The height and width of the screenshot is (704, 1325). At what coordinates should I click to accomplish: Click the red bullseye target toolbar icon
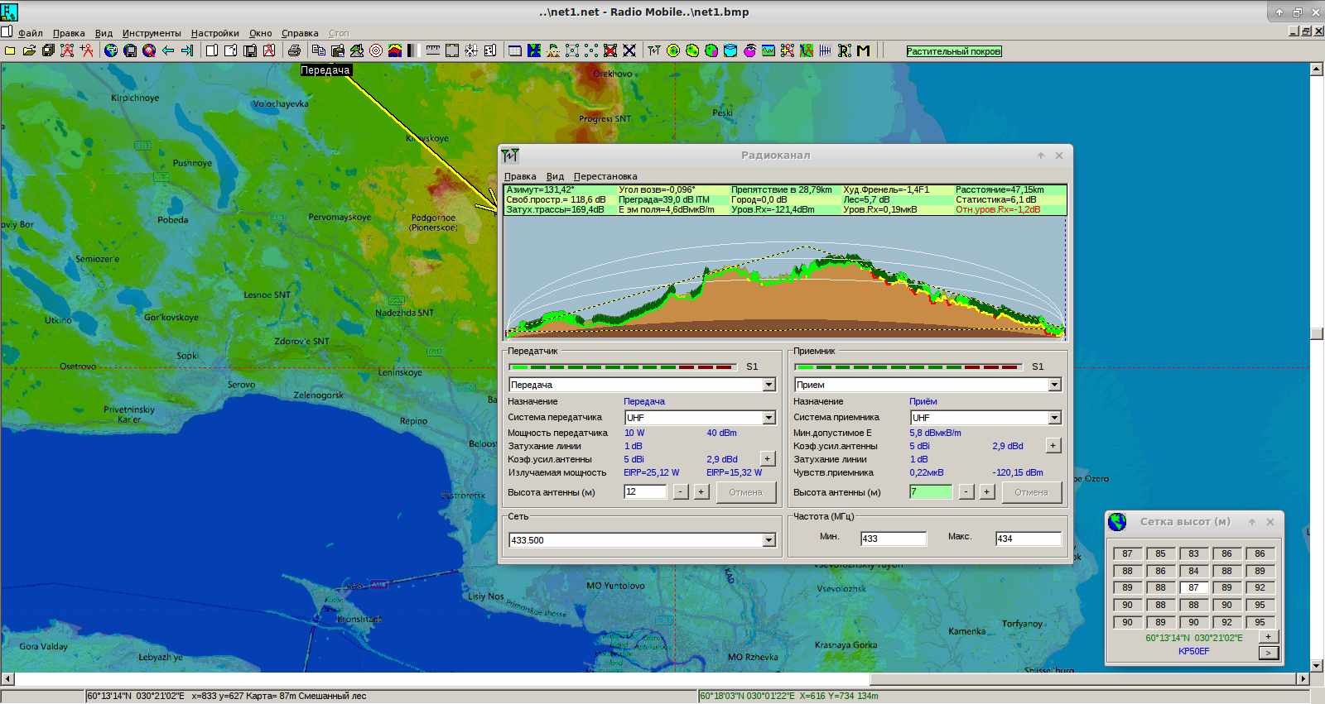tap(375, 50)
